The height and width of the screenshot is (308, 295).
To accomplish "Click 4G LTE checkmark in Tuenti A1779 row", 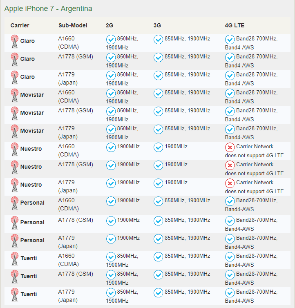I will (230, 292).
